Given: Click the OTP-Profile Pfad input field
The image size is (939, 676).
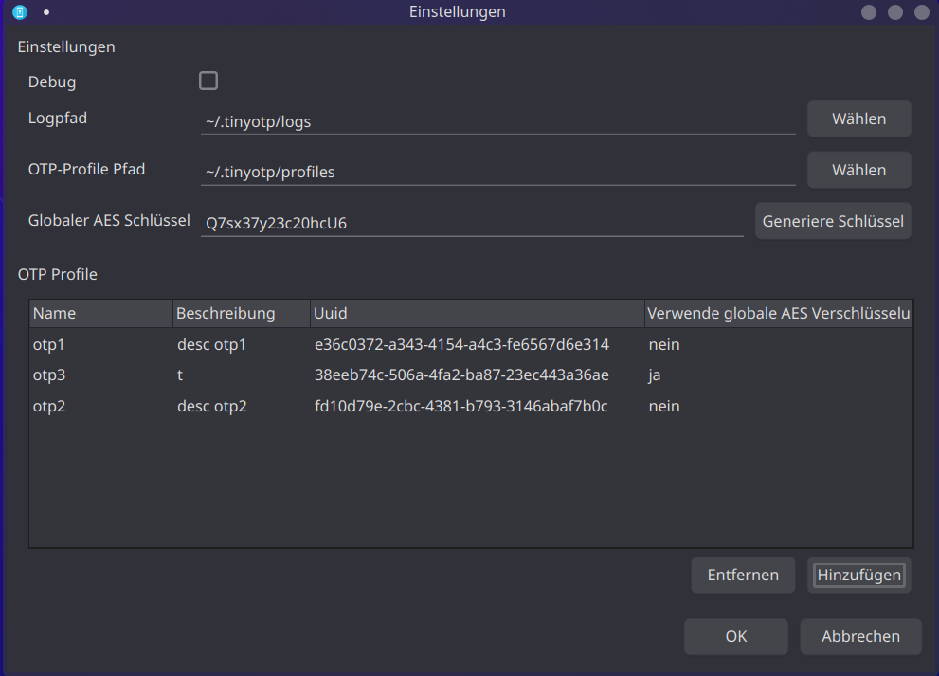Looking at the screenshot, I should [498, 172].
